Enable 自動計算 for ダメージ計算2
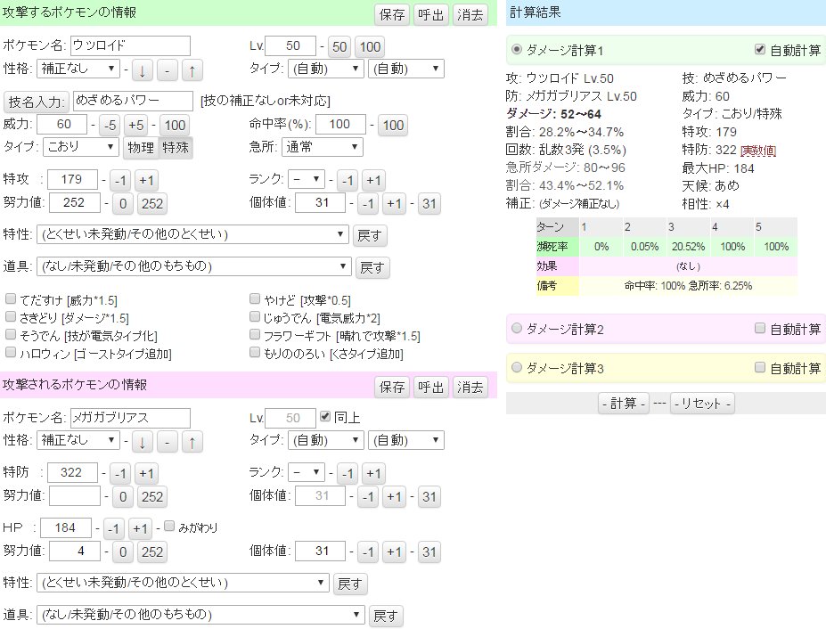The image size is (826, 629). [760, 328]
